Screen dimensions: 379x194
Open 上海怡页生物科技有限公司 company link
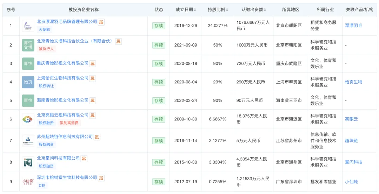coord(62,78)
